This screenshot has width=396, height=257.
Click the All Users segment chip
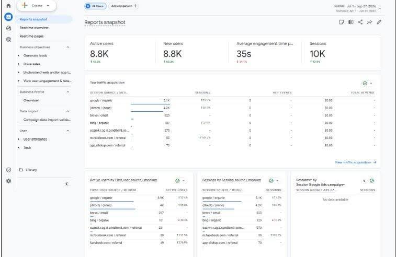tap(95, 6)
